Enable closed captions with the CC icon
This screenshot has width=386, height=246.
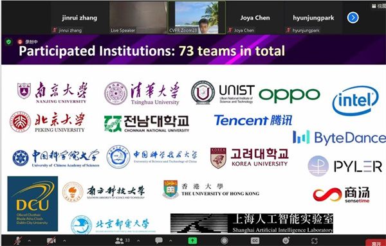[255, 241]
